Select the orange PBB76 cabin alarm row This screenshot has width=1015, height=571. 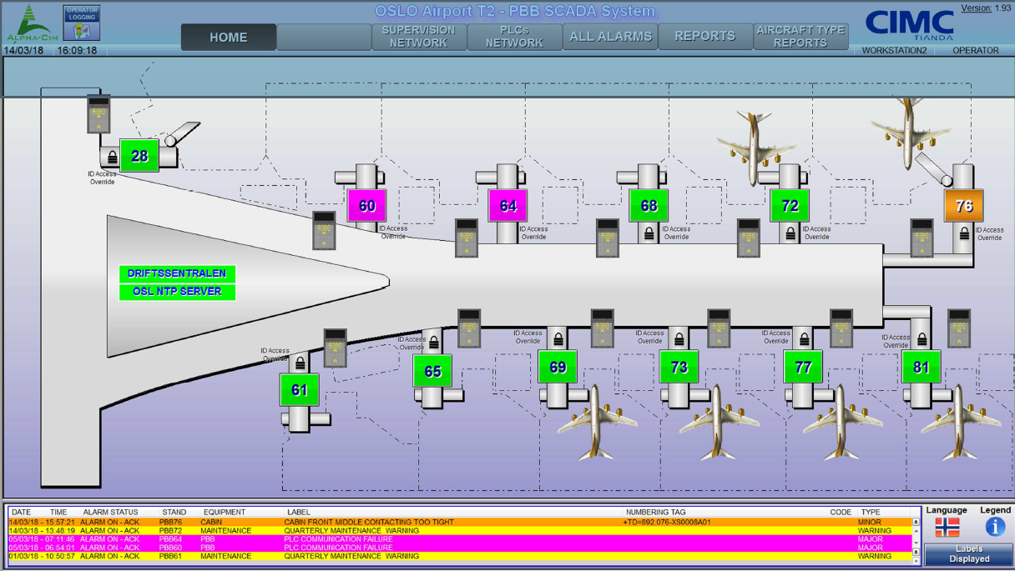coord(459,523)
